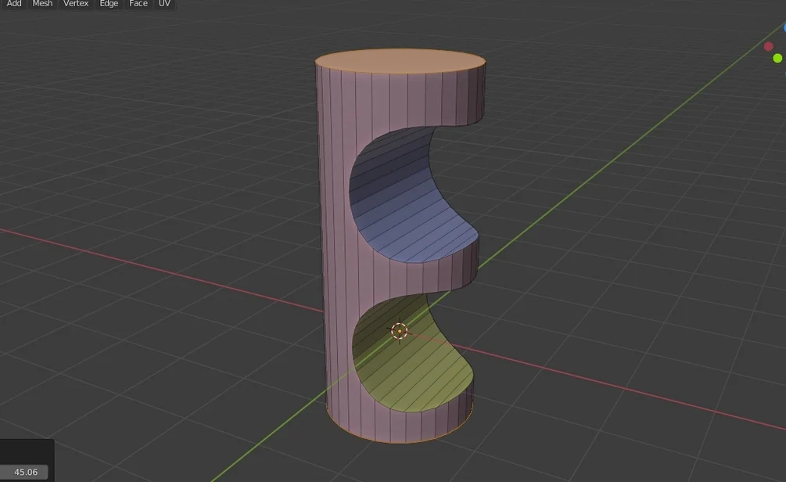Click the blue Z axis gizmo dot
Screen dimensions: 786x482
point(783,27)
